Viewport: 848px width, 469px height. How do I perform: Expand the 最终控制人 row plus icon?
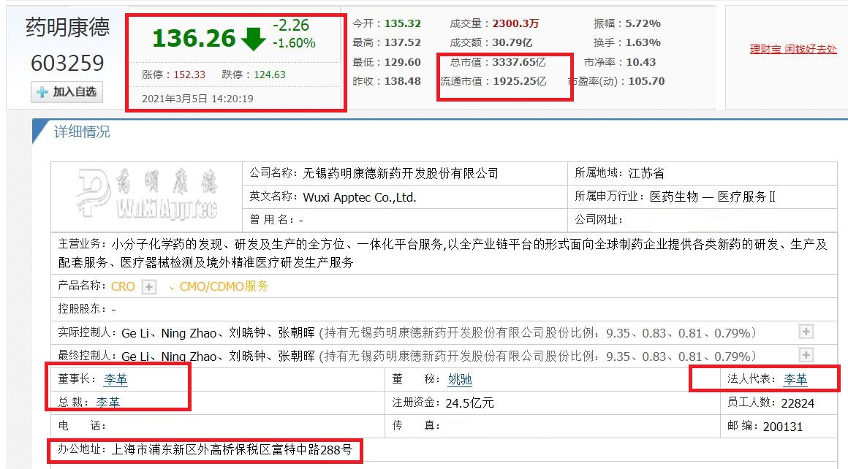point(806,355)
